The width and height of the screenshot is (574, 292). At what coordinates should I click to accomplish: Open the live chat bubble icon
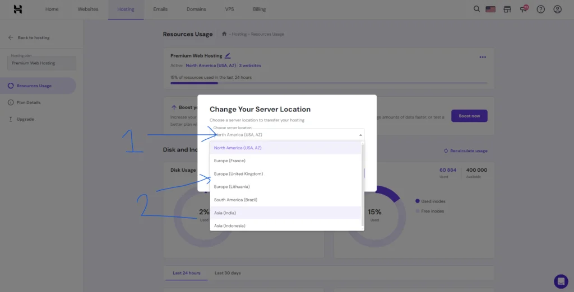click(561, 281)
